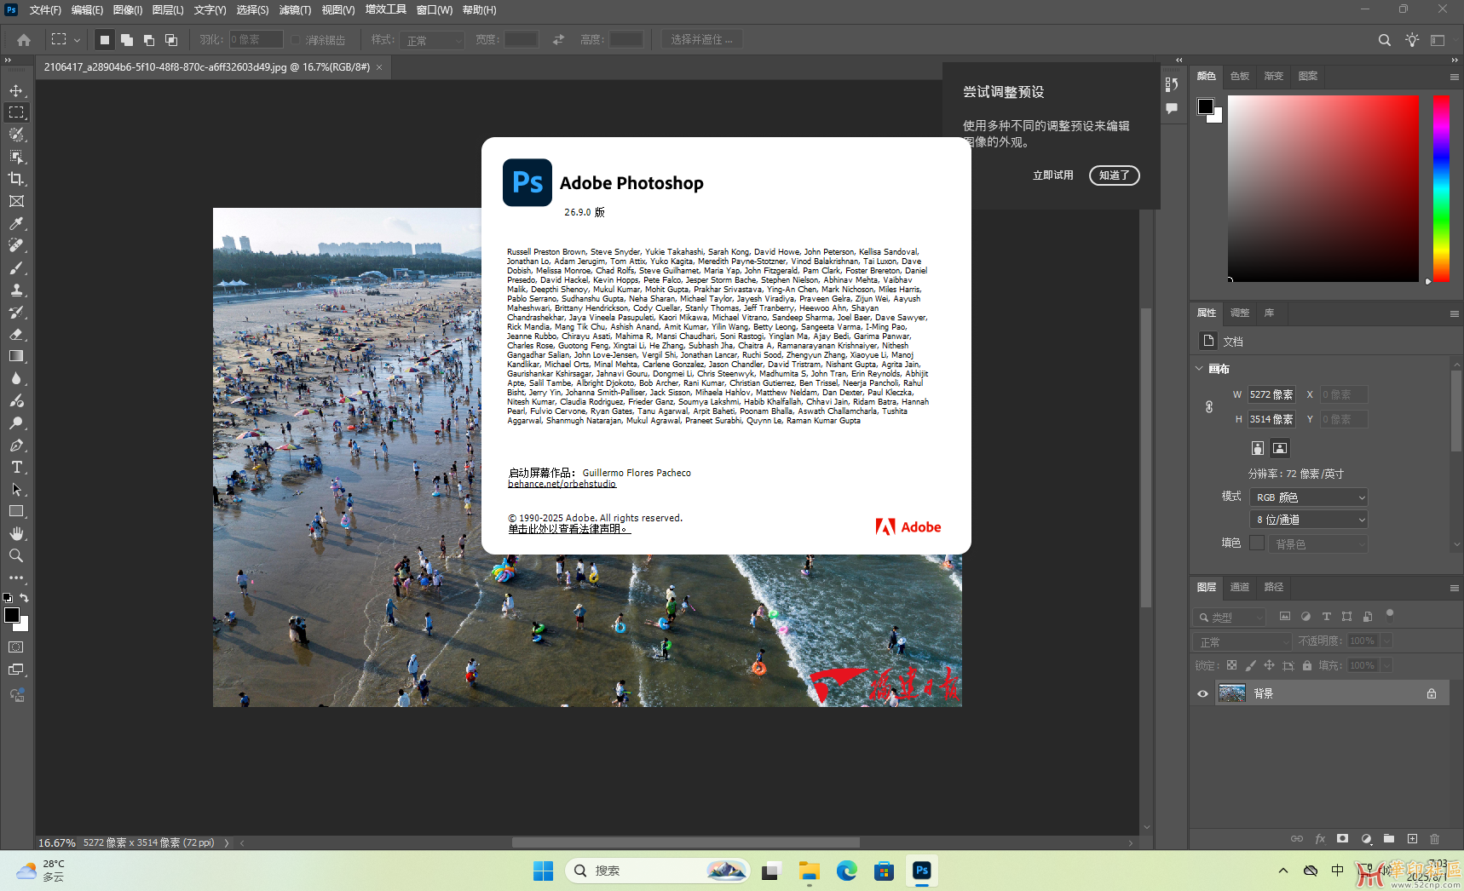Screen dimensions: 1464x891
Task: Open the layer 类型 filter dropdown
Action: (x=1231, y=618)
